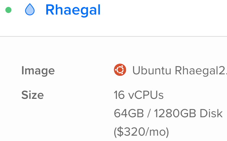Click the Size field label

[x=32, y=95]
